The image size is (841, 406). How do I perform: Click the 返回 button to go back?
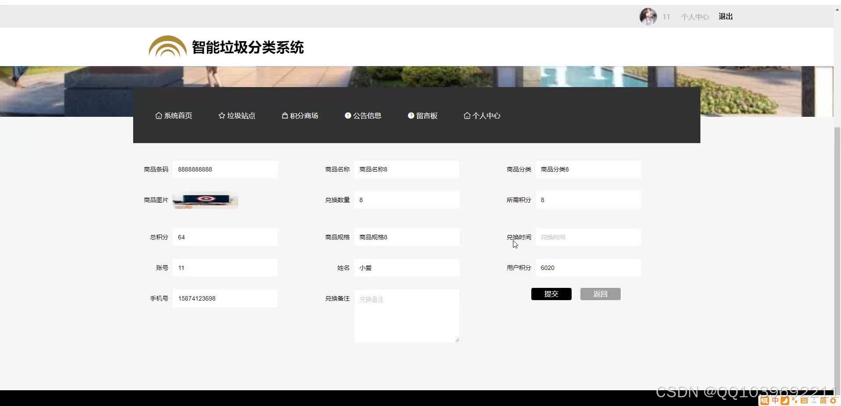click(600, 294)
